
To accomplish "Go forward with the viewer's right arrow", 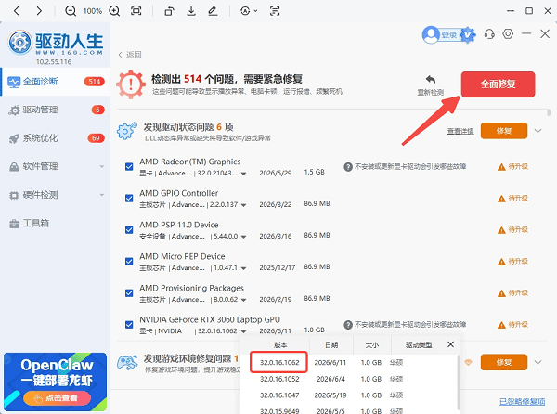I will 39,11.
